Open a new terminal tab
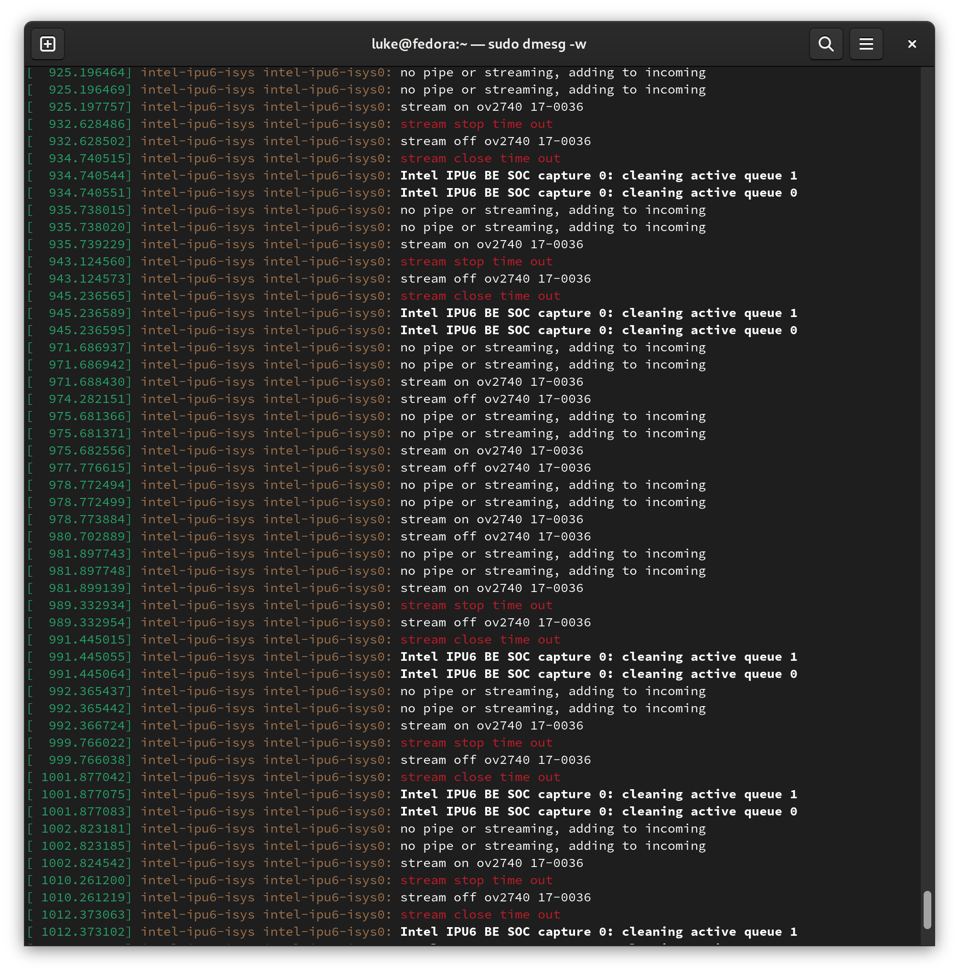Viewport: 959px width, 973px height. pos(47,44)
